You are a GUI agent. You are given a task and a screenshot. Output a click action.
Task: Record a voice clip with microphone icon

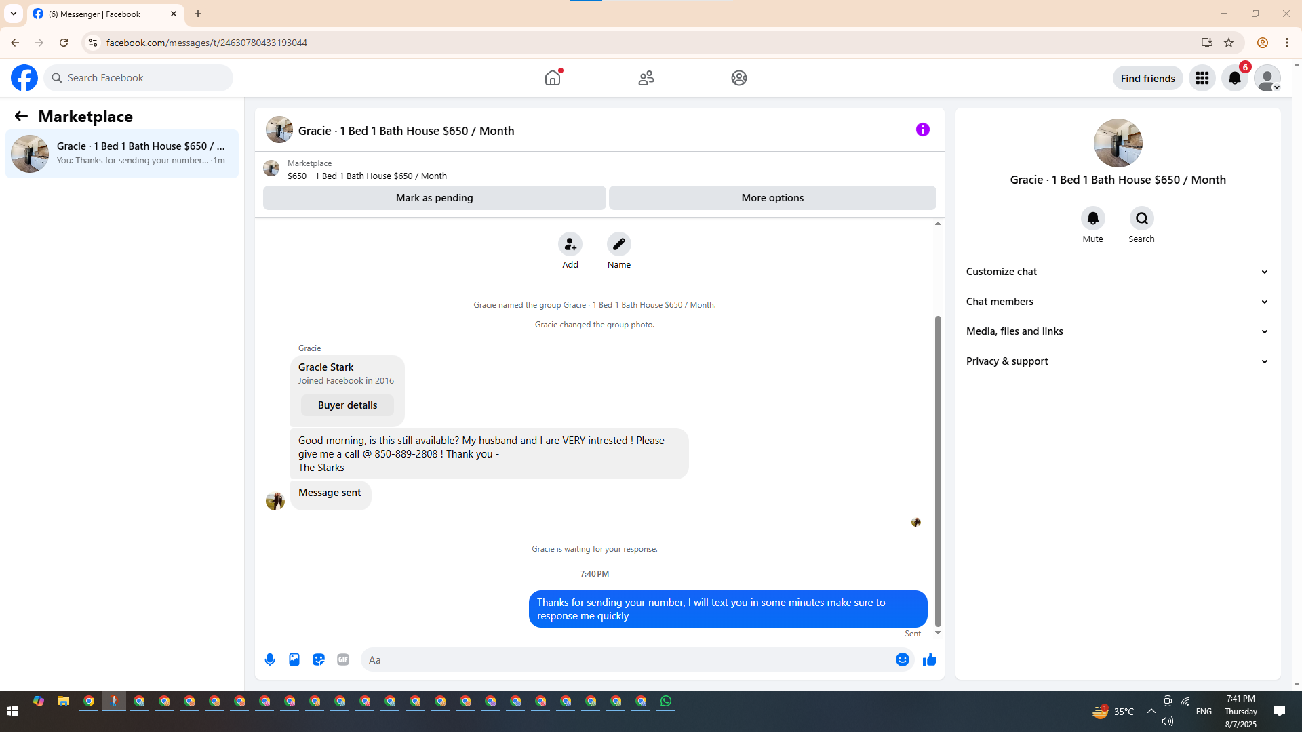[x=270, y=659]
